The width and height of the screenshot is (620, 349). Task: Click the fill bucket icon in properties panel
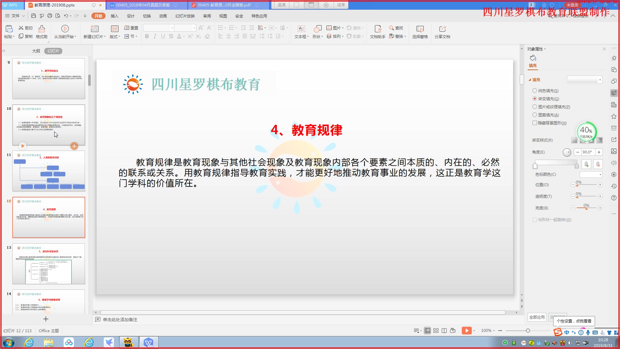(533, 58)
